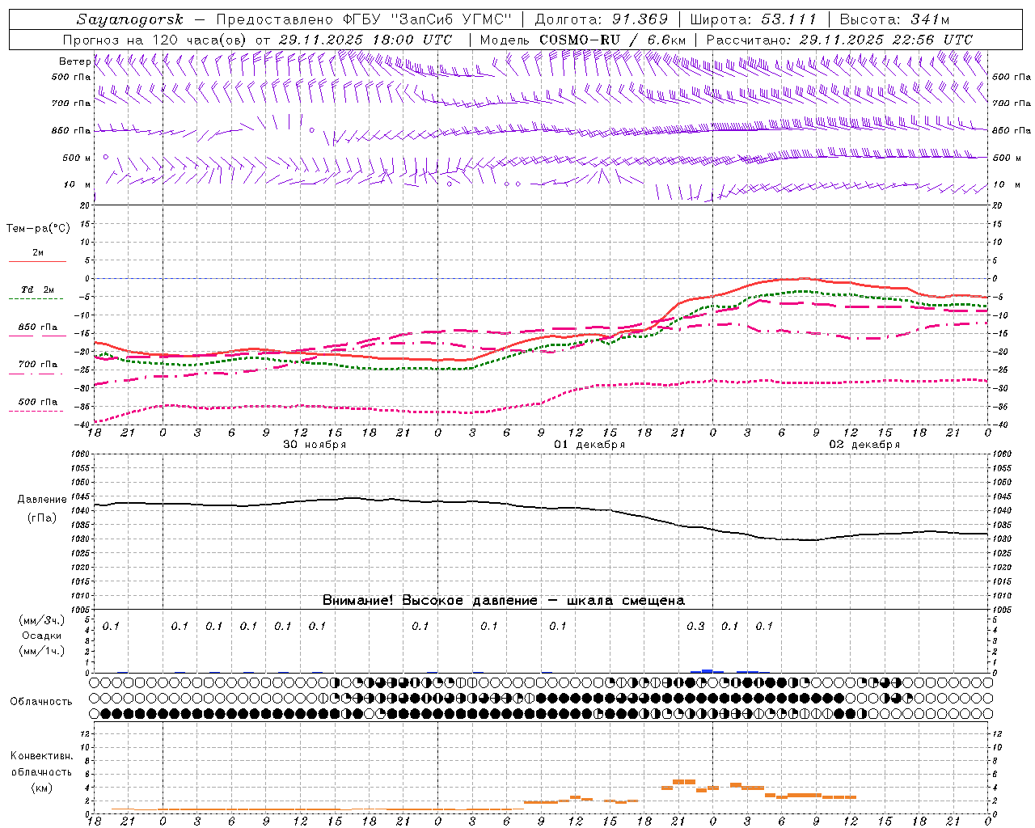Click the '700 гПа' temperature legend entry

pos(38,365)
